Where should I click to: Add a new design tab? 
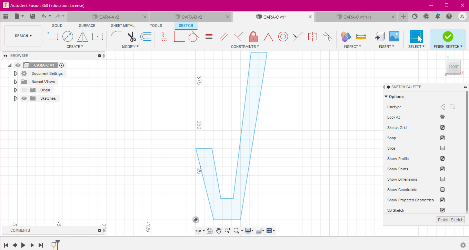pyautogui.click(x=403, y=17)
